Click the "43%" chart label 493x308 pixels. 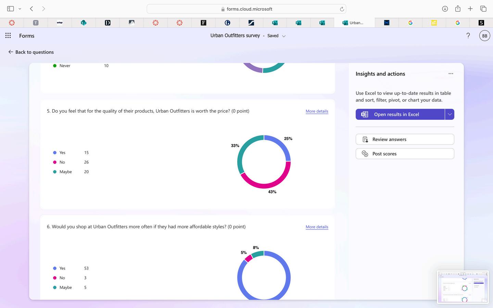click(x=272, y=192)
